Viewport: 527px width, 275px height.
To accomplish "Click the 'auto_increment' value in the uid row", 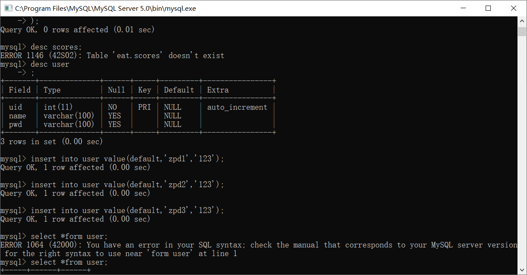I will (x=237, y=107).
